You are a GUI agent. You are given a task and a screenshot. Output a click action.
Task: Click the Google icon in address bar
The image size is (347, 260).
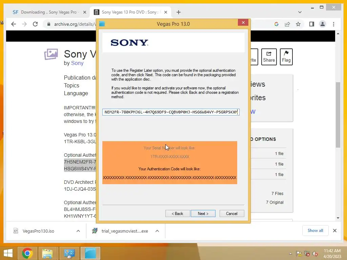(277, 24)
